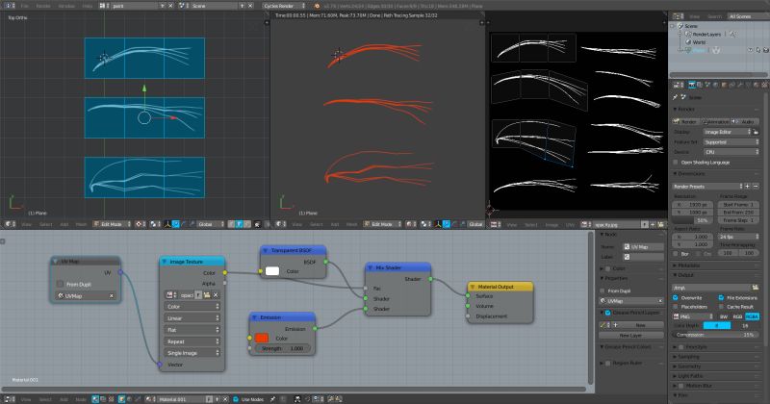Screen dimensions: 770x404
Task: Select the Scene item in outliner
Action: [x=690, y=26]
